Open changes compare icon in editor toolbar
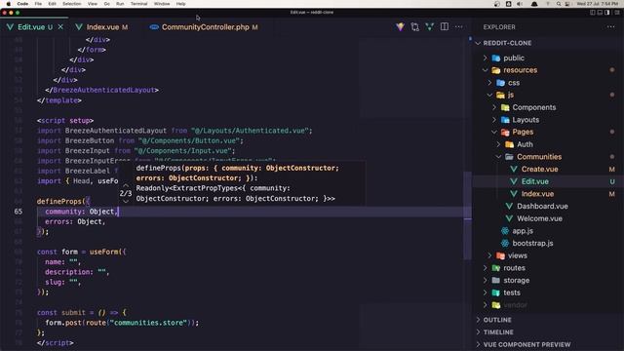Screen dimensions: 624x351 pyautogui.click(x=414, y=27)
